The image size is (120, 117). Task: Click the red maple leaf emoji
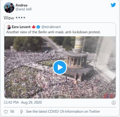pos(34,27)
